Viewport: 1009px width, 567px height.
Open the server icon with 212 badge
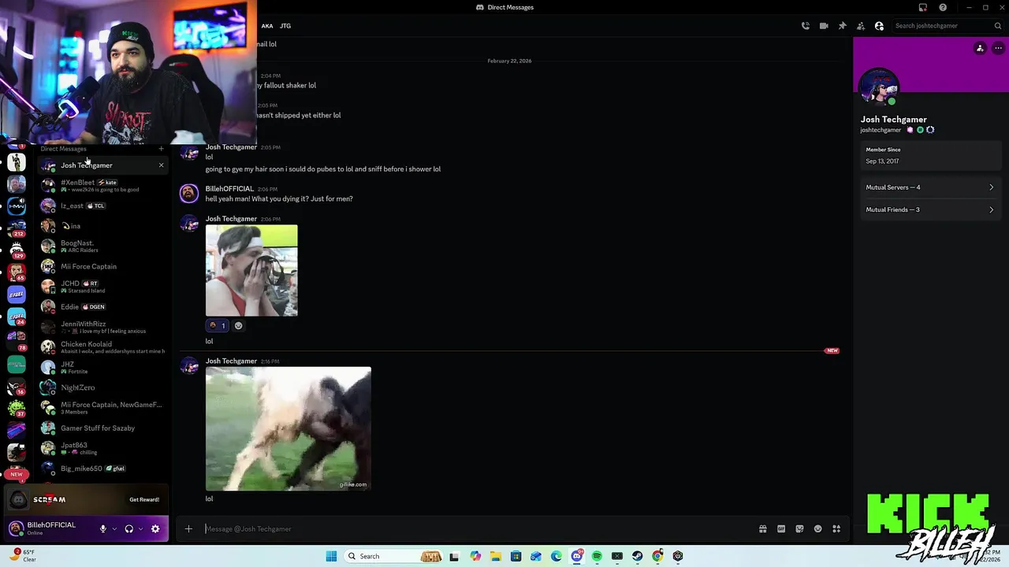pos(17,228)
